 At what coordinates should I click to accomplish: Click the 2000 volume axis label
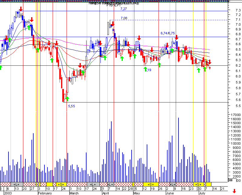237,176
